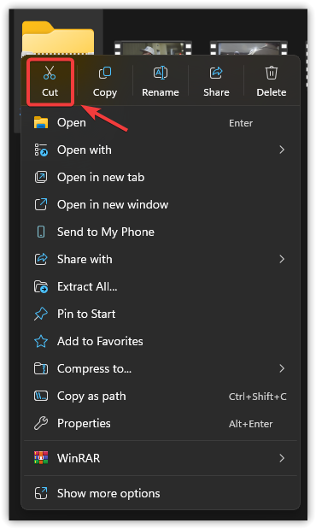The image size is (316, 529).
Task: Click the Send to My Phone icon
Action: [41, 232]
